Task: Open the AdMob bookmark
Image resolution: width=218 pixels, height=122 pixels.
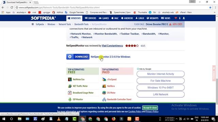Action: pyautogui.click(x=58, y=12)
